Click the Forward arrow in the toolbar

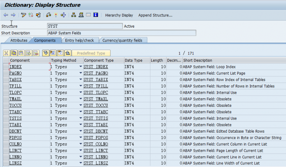[x=13, y=15]
